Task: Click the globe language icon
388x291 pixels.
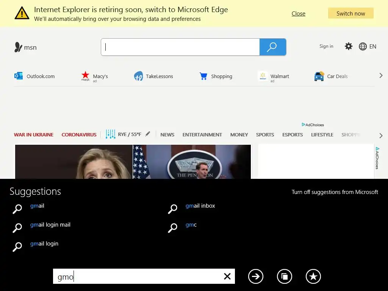Action: [363, 47]
